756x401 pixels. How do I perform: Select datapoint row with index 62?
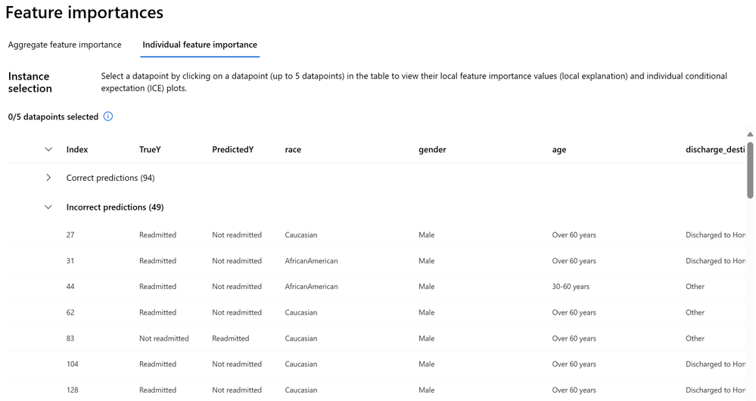coord(376,312)
